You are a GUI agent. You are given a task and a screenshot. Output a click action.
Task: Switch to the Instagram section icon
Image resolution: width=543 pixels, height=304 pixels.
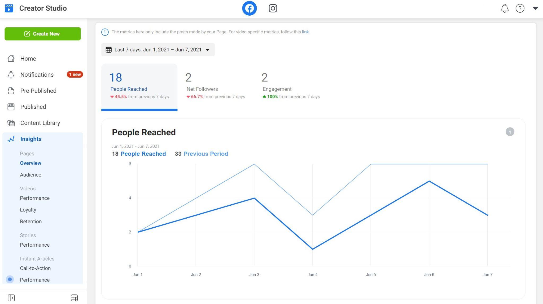click(x=273, y=8)
